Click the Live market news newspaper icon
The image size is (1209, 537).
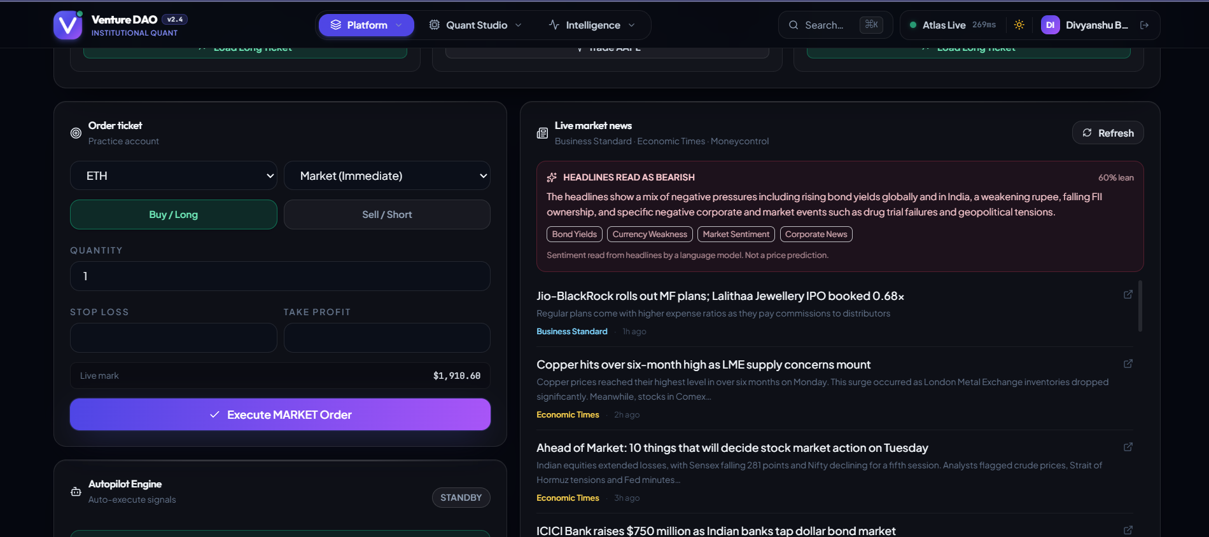(x=542, y=133)
